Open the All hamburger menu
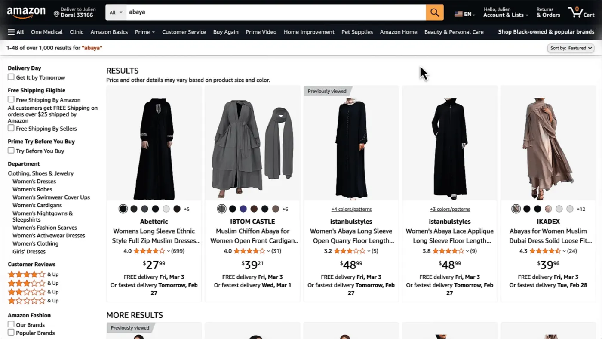 15,32
